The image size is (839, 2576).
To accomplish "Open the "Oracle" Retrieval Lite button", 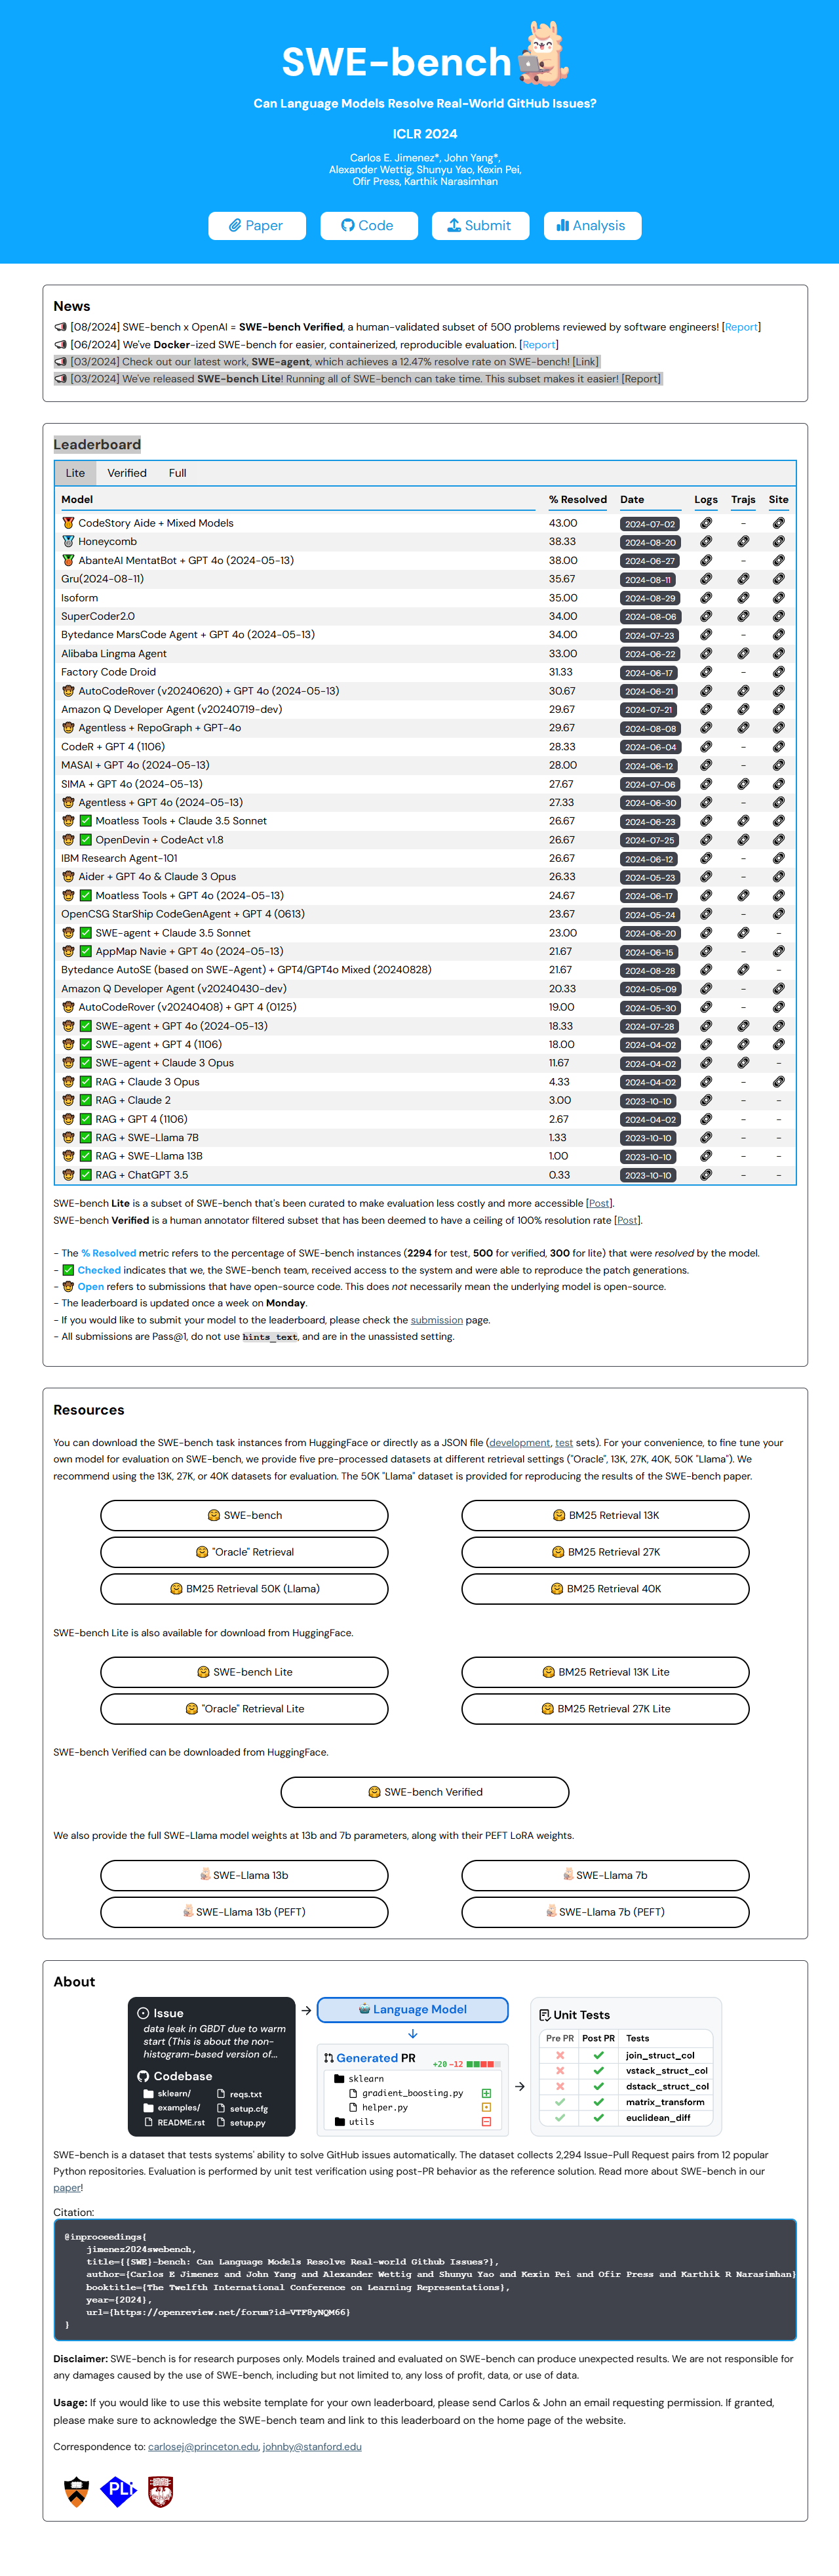I will tap(244, 1709).
